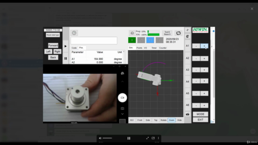Click the A3 plus jog button
Viewport: 258px width, 145px height.
click(204, 70)
